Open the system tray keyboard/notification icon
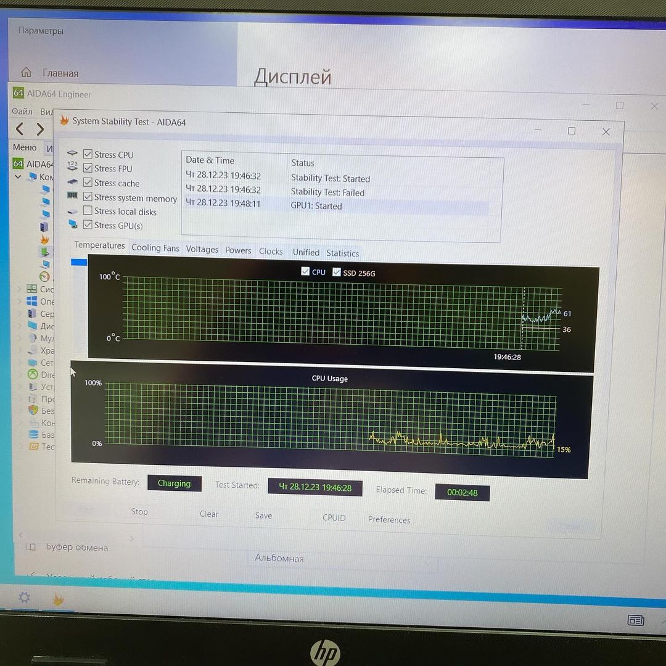 [x=636, y=620]
